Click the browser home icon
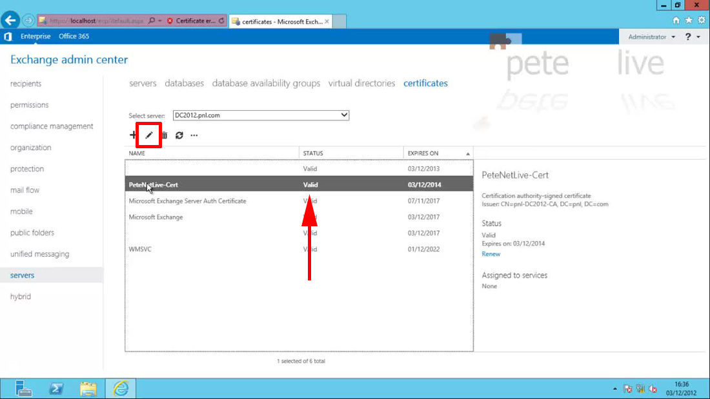This screenshot has height=399, width=710. pyautogui.click(x=676, y=21)
